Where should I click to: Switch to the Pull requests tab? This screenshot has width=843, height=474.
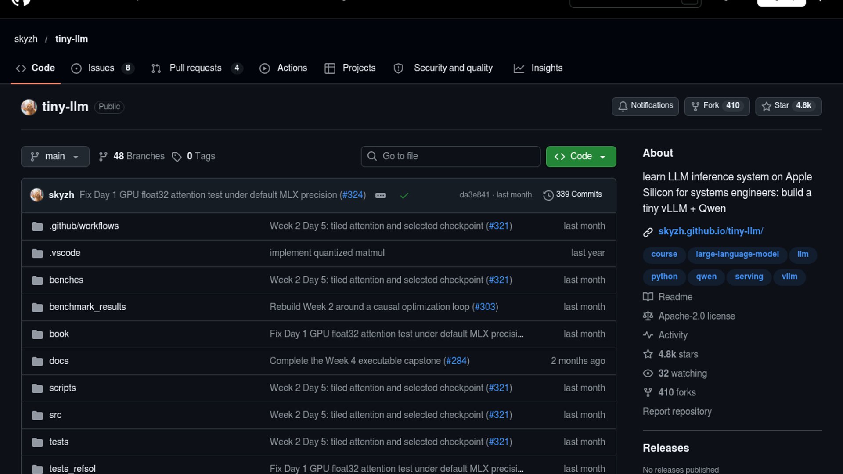(197, 68)
